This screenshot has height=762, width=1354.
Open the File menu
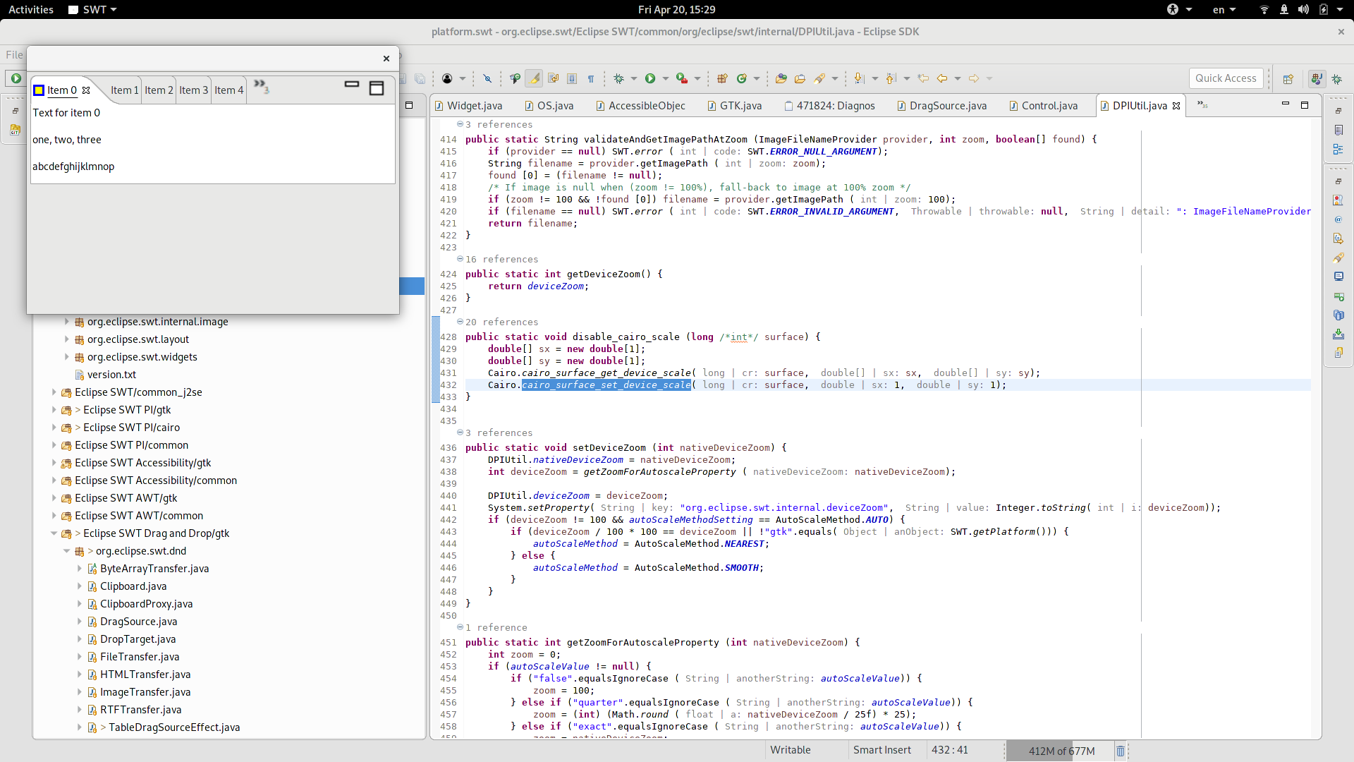(x=14, y=55)
